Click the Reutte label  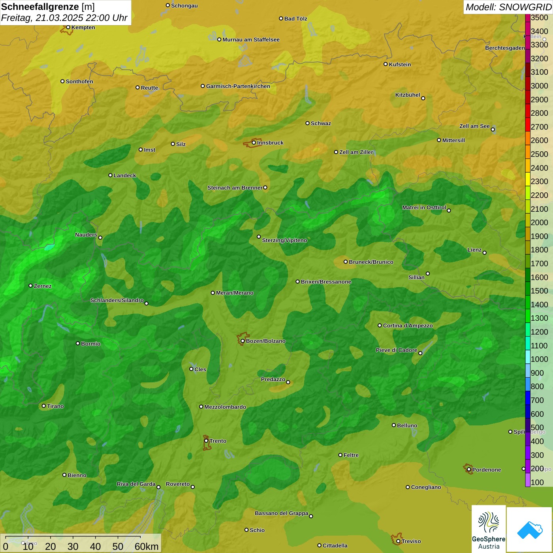(149, 88)
